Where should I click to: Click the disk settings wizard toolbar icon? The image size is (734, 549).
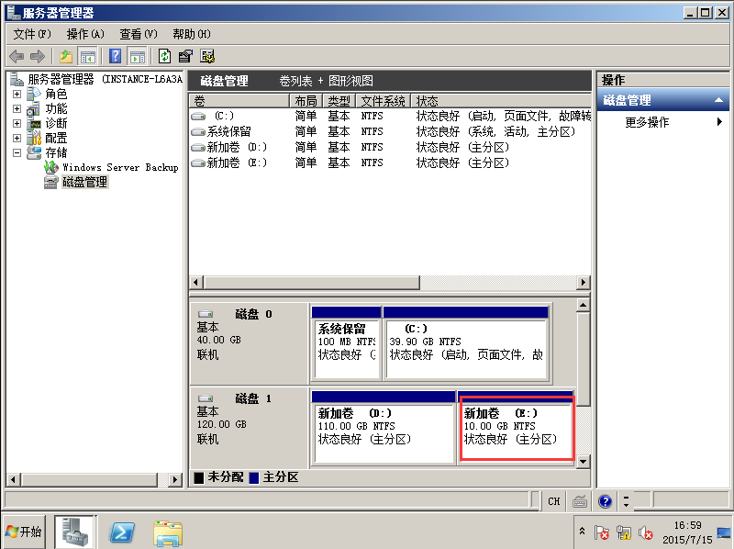coord(207,56)
